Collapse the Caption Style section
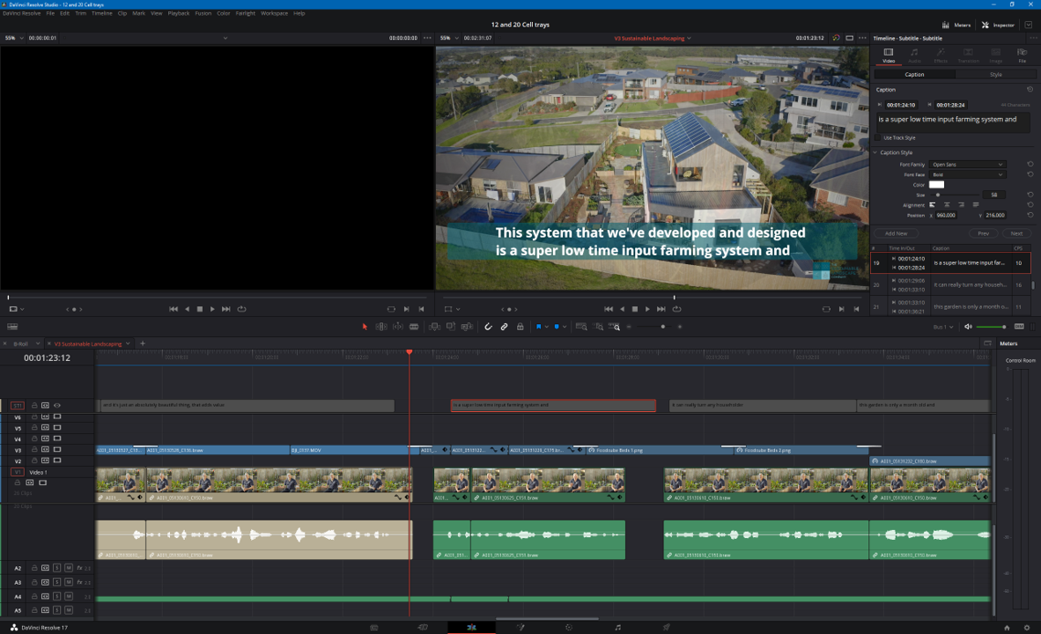 (875, 152)
